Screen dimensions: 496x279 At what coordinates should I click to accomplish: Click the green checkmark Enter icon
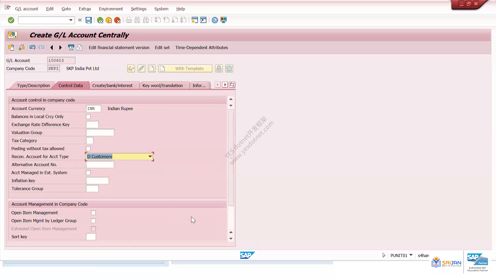click(11, 20)
